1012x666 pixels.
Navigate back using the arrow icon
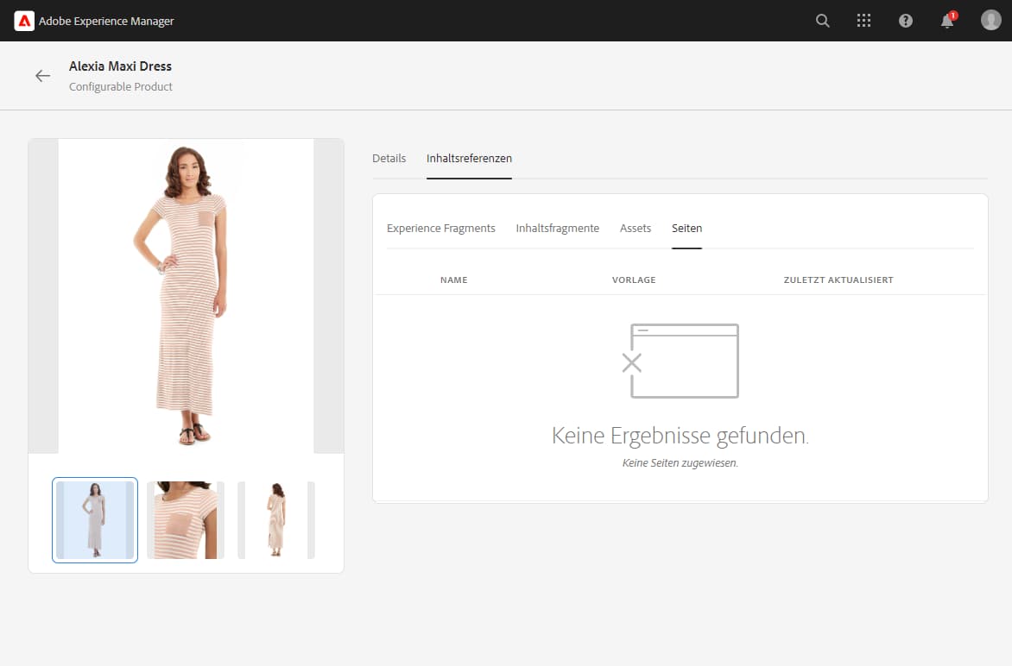pyautogui.click(x=42, y=75)
